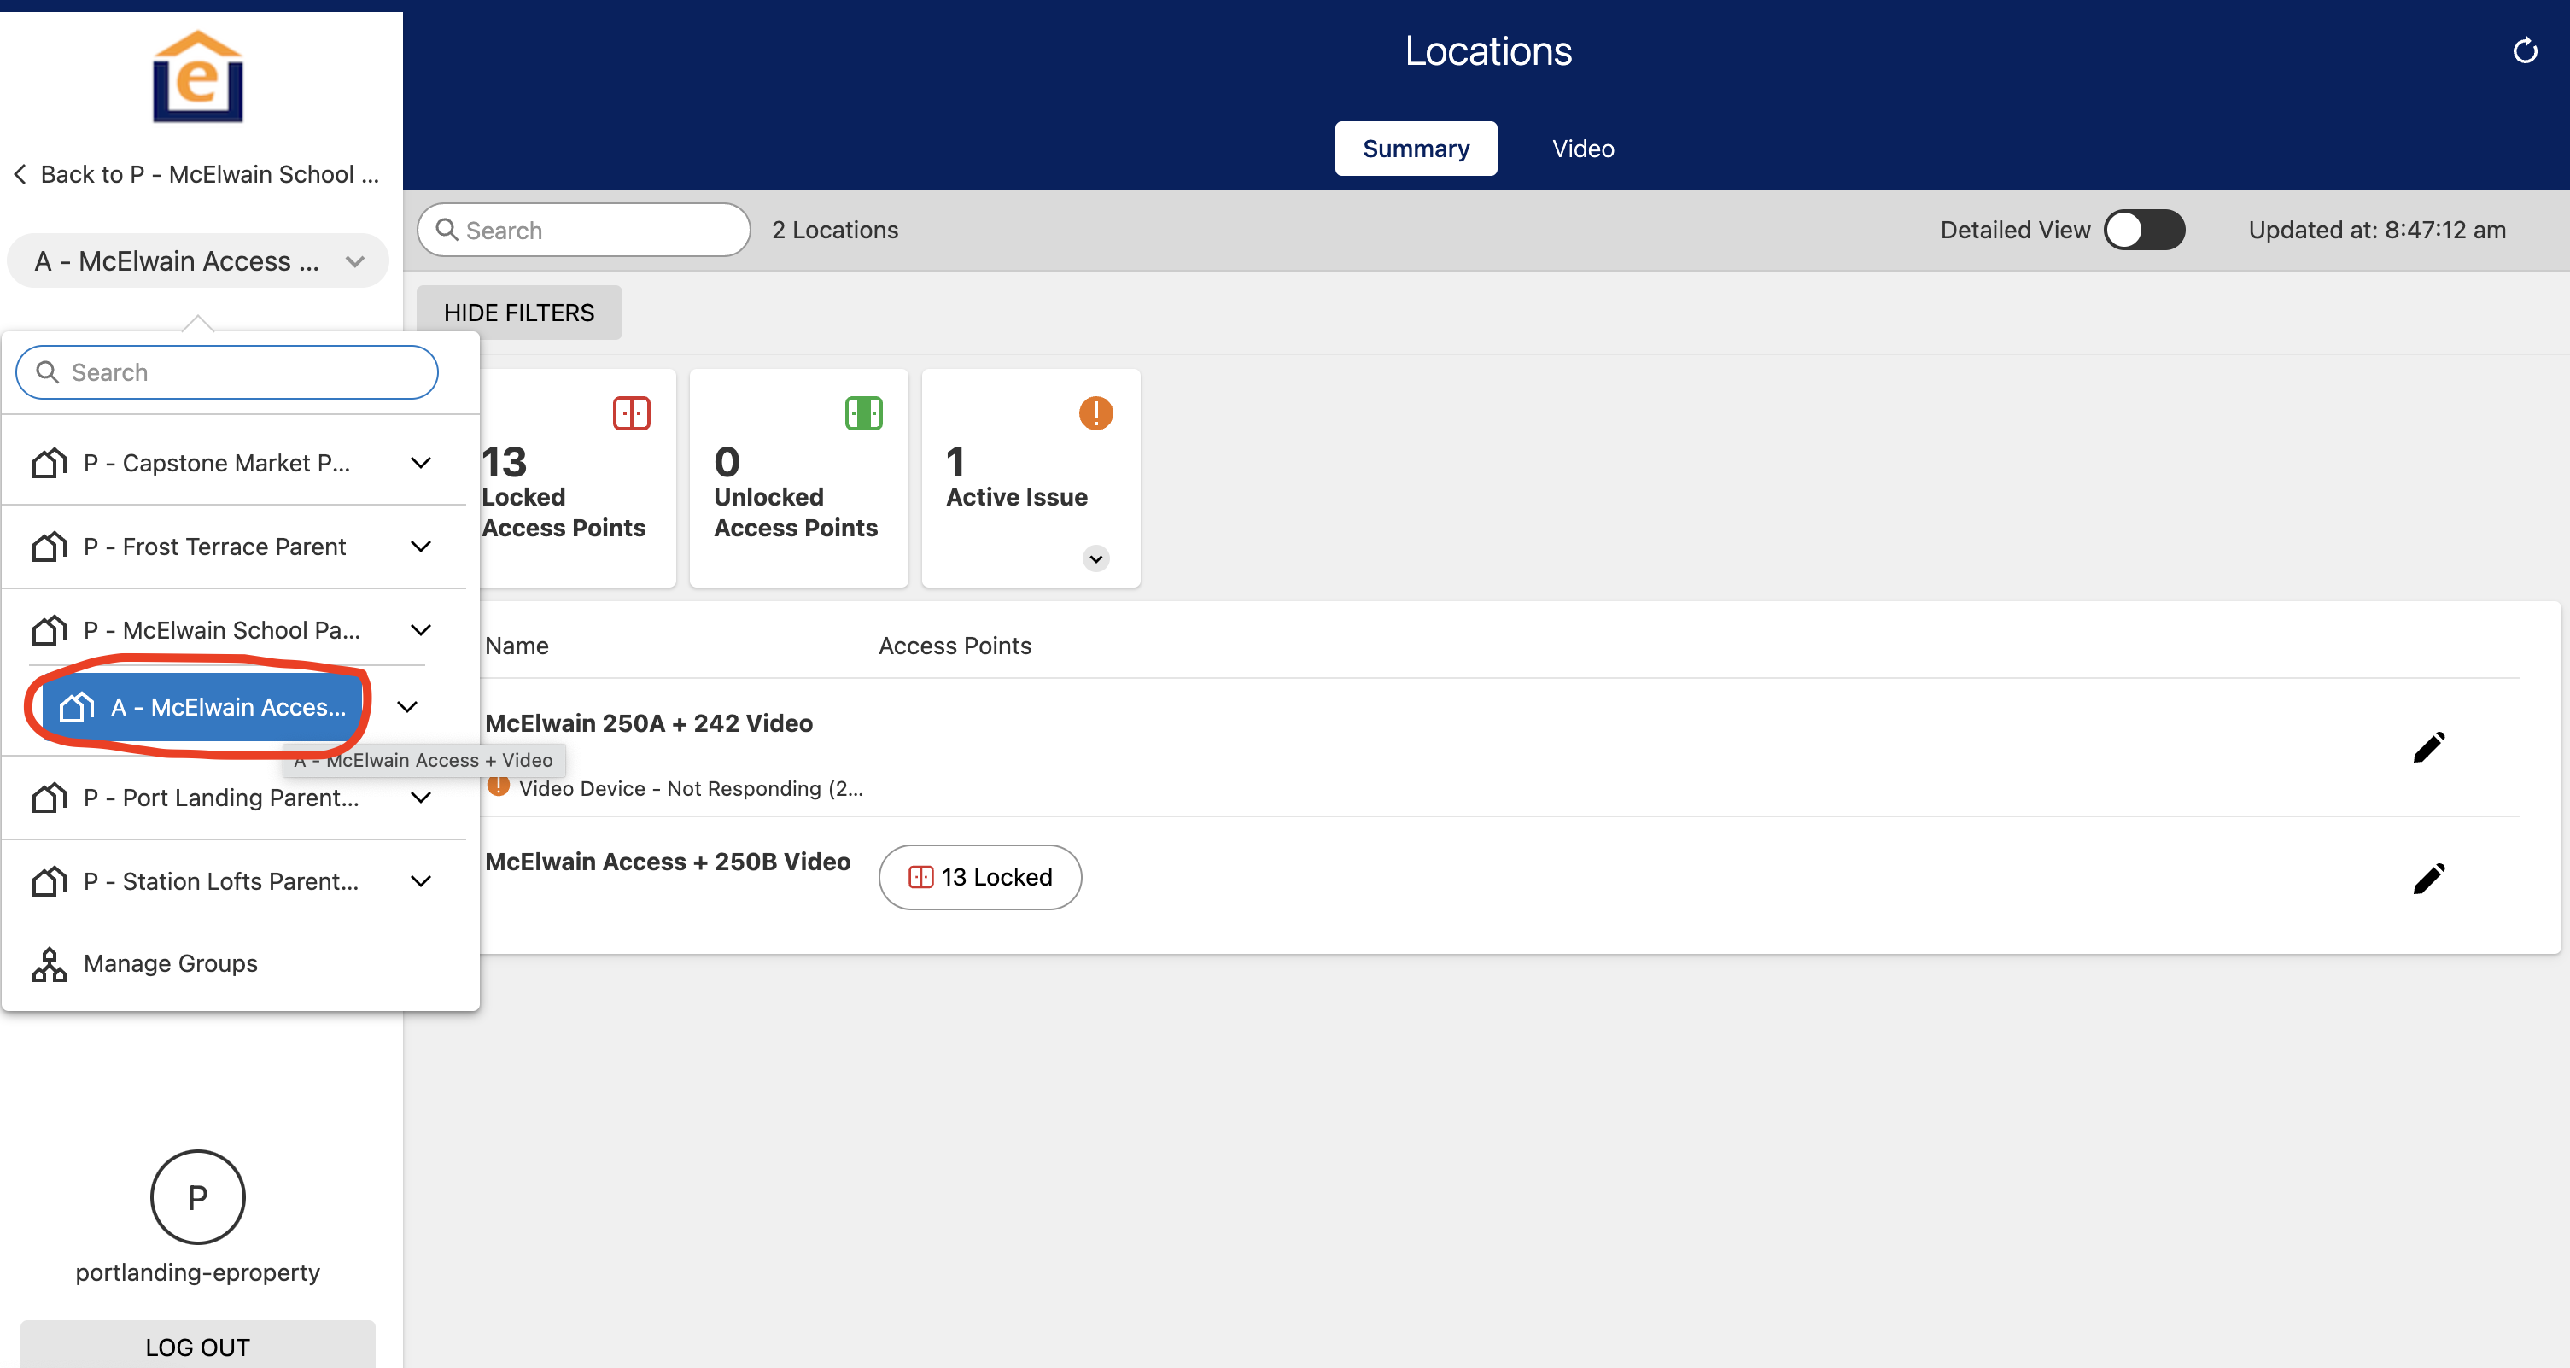Switch to the Video tab
The width and height of the screenshot is (2570, 1368).
click(x=1582, y=149)
